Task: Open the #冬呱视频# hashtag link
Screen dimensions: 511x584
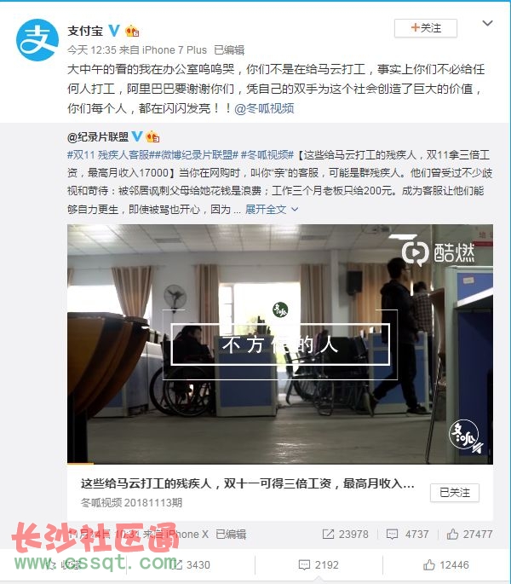Action: coord(267,154)
